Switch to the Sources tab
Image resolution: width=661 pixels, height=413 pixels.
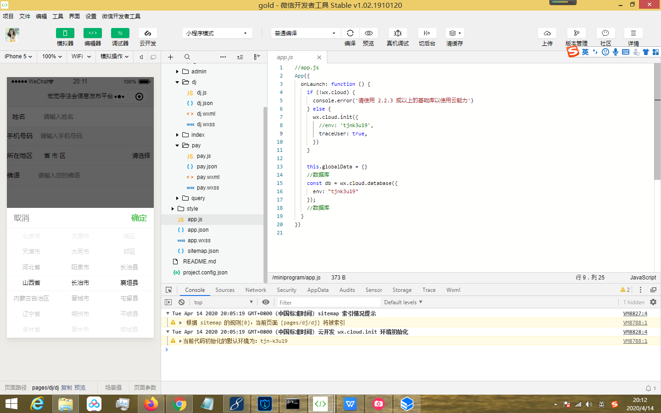[225, 290]
